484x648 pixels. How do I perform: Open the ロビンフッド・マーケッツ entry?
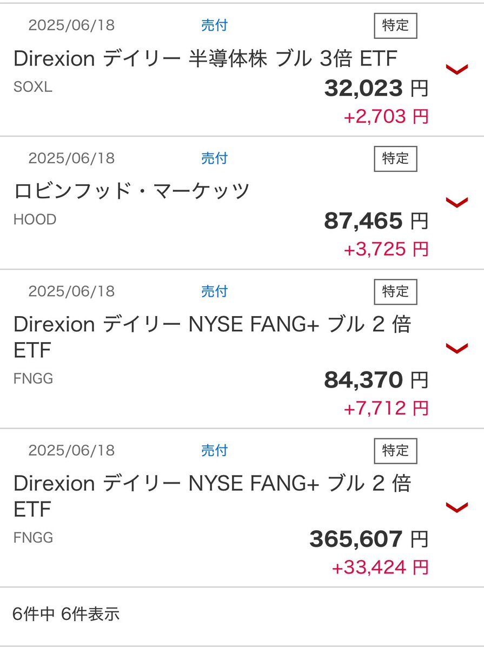(x=131, y=191)
